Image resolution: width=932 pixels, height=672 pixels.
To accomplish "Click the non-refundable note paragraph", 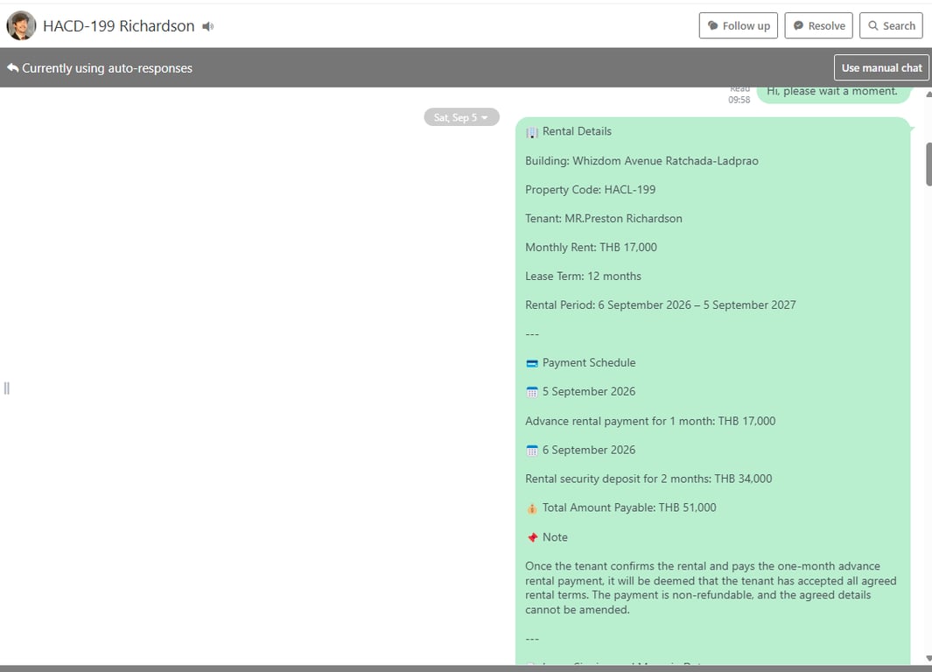I will coord(711,588).
